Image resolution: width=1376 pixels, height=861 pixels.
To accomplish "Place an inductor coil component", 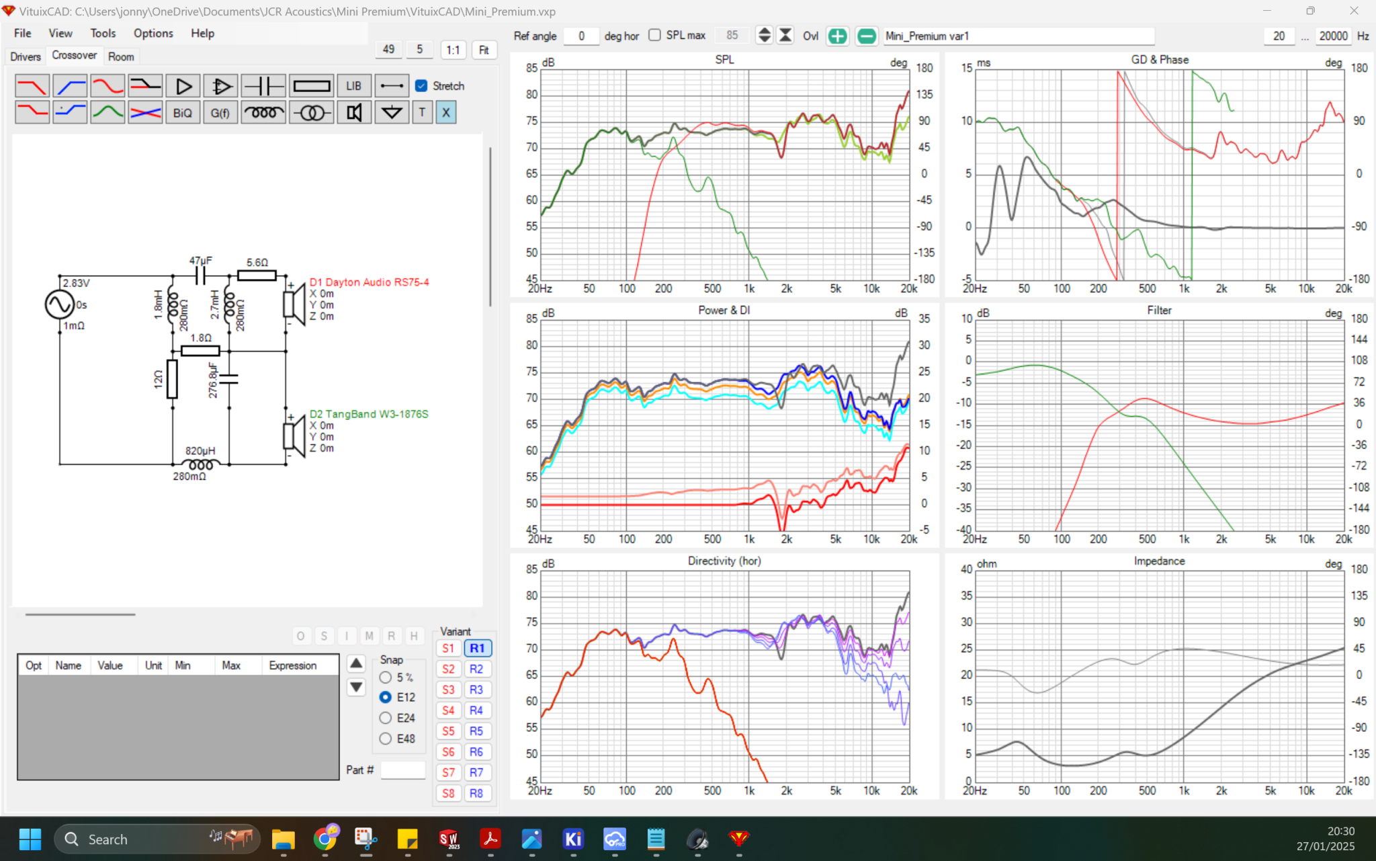I will click(x=263, y=112).
